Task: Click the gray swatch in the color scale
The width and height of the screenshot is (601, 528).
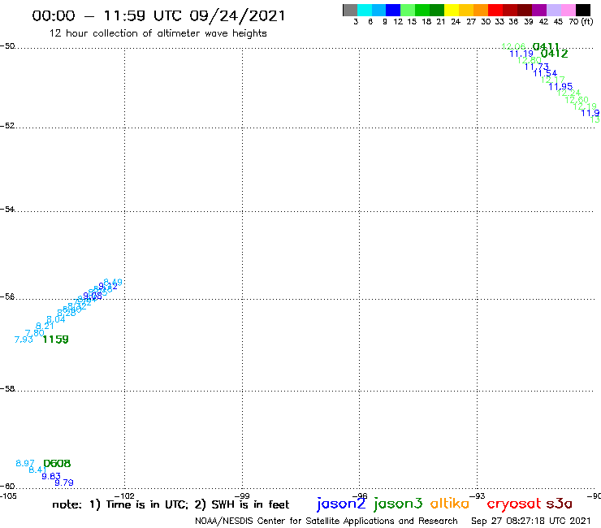Action: [x=350, y=10]
